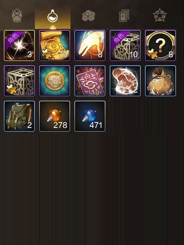
Task: Select the tied brown sack item
Action: 160,81
